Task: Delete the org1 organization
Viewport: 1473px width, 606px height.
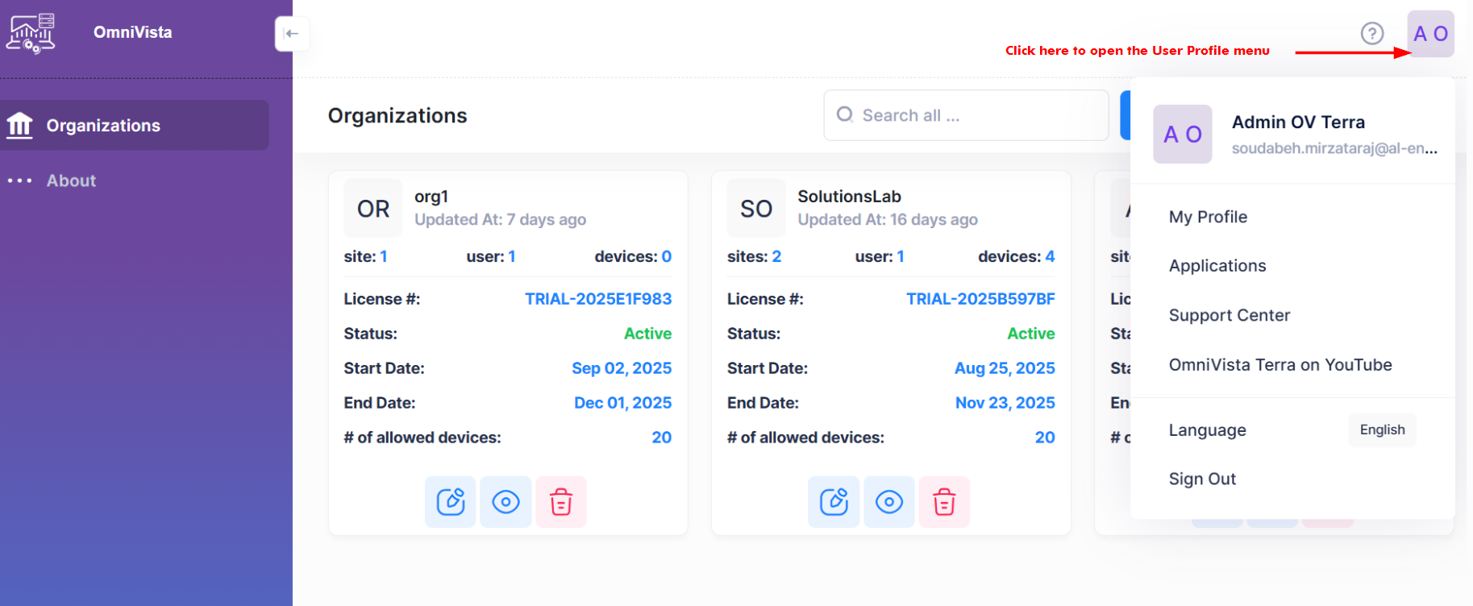Action: coord(561,502)
